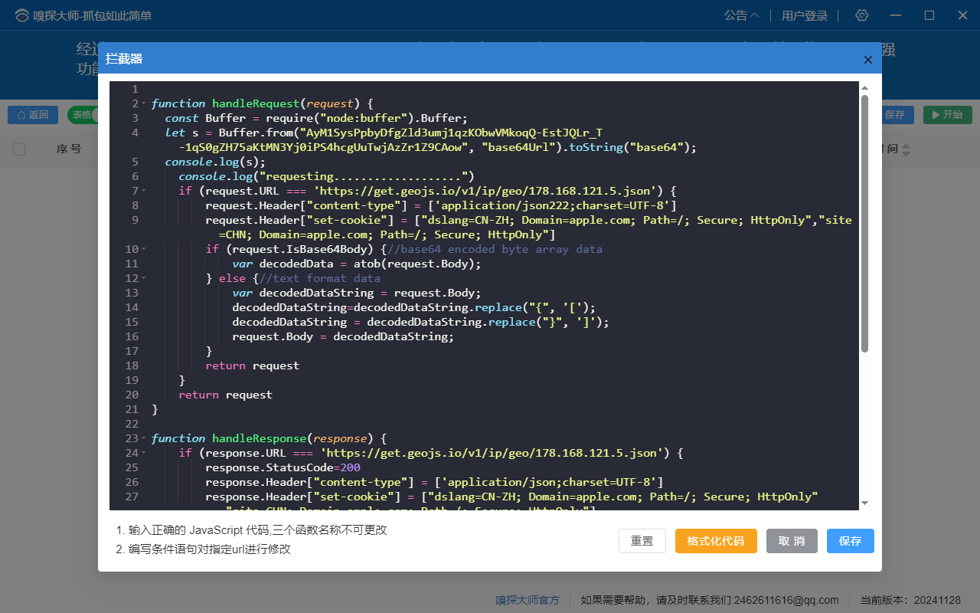Click the 'application/json222;charset=UTF-8' string
Screen dimensions: 980x613
560,205
